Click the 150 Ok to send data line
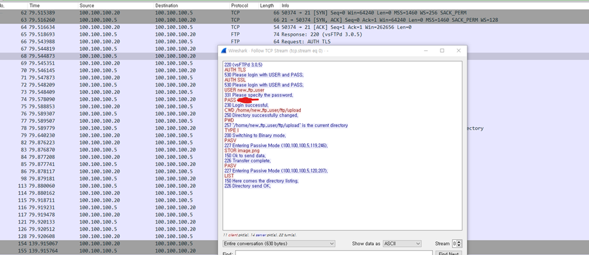The image size is (589, 255). 245,155
